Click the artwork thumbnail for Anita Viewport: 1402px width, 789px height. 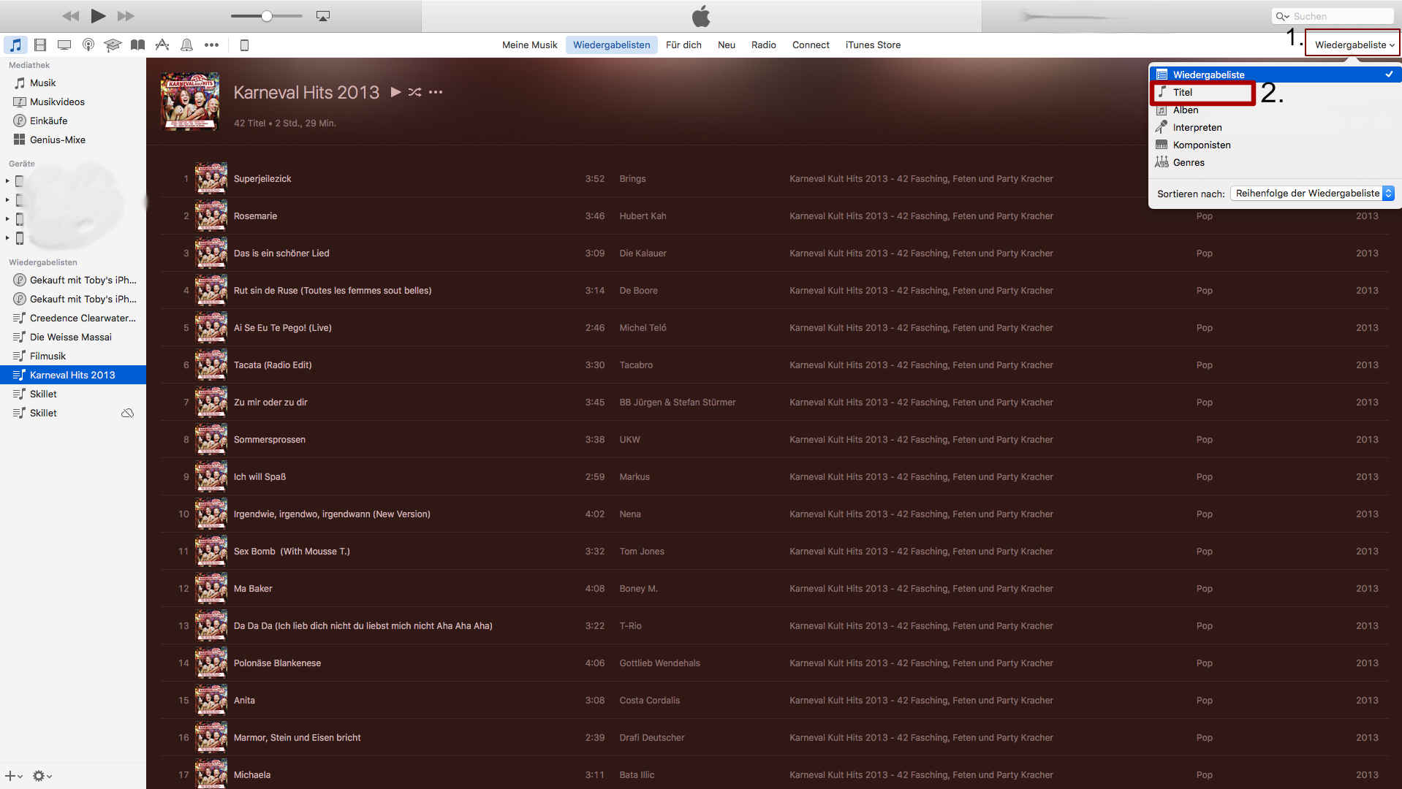point(211,700)
